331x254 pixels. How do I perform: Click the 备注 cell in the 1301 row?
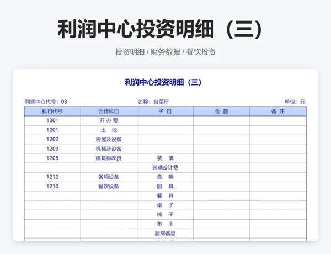[278, 121]
